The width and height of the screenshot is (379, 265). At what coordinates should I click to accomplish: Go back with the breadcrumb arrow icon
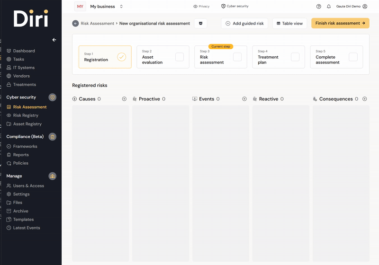click(x=75, y=23)
